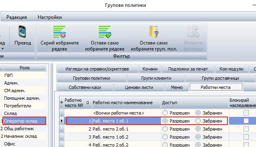The image size is (256, 147).
Task: Click Работно място наименование column header
Action: (x=126, y=103)
